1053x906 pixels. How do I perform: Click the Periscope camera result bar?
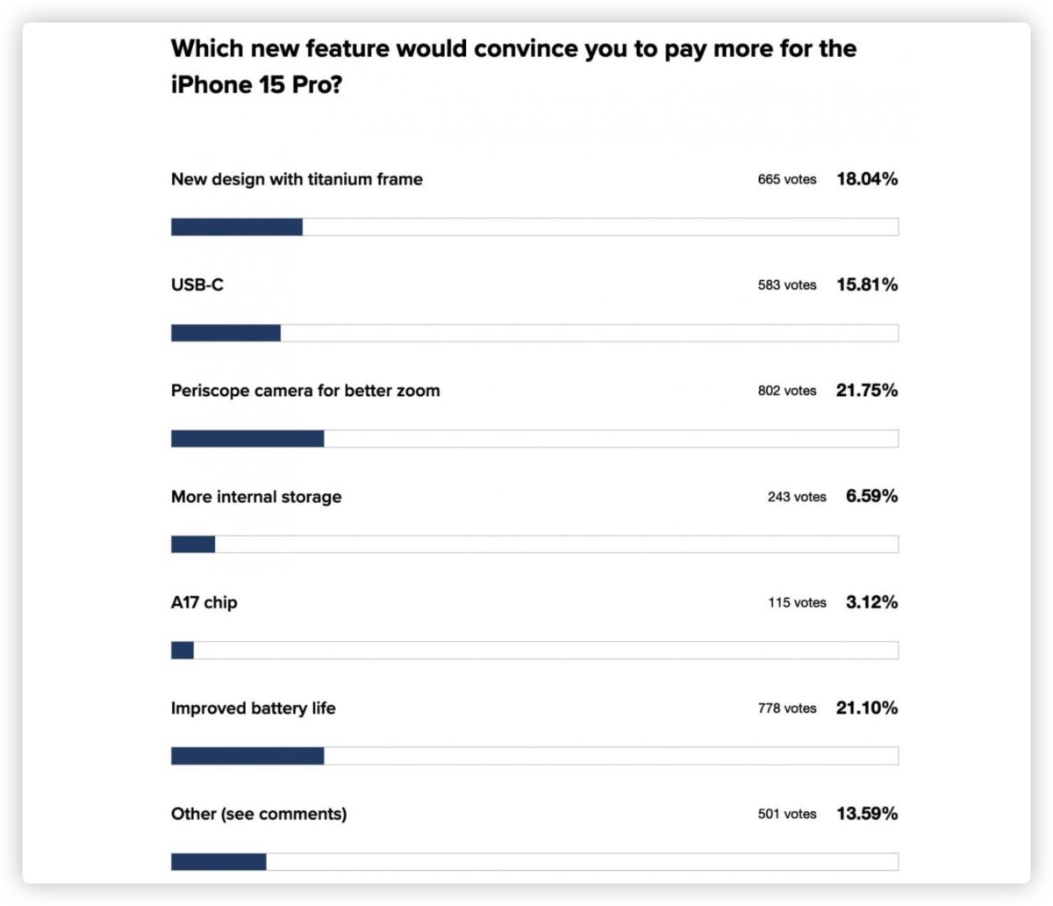point(534,439)
